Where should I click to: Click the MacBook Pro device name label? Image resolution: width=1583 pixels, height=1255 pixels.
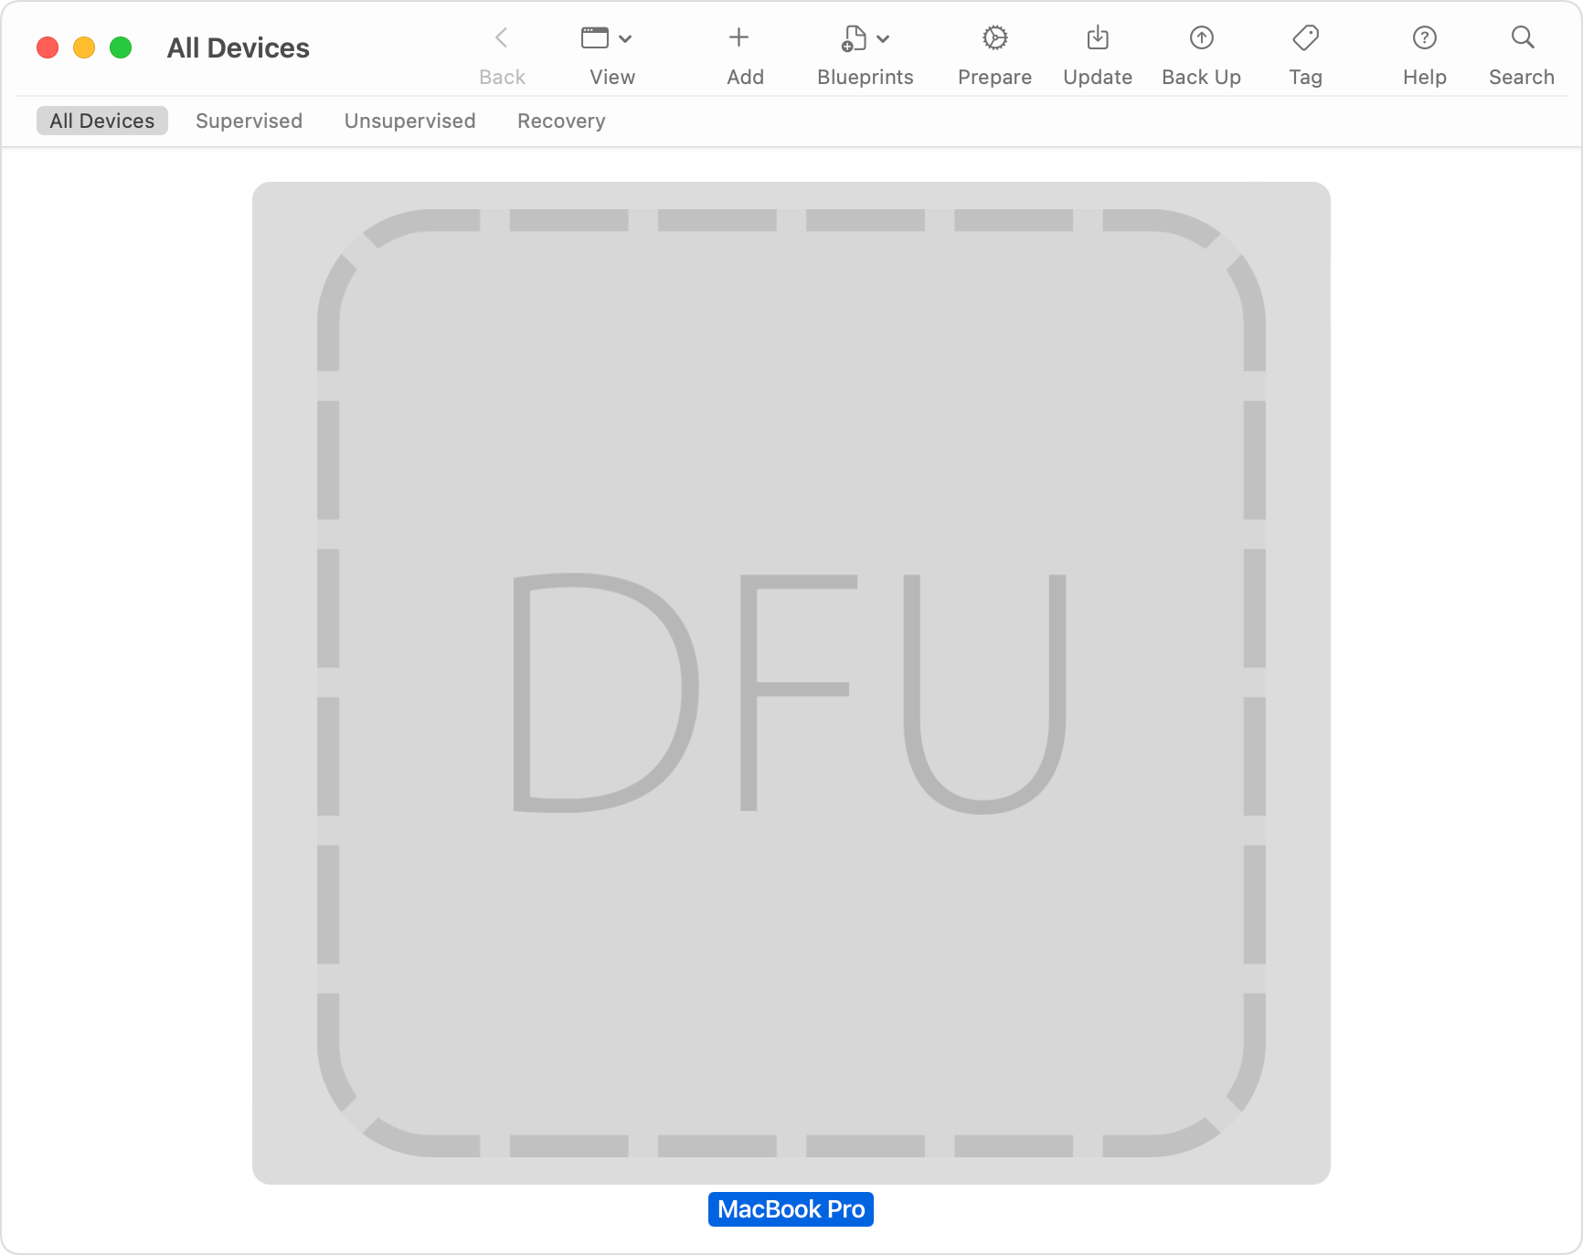791,1209
